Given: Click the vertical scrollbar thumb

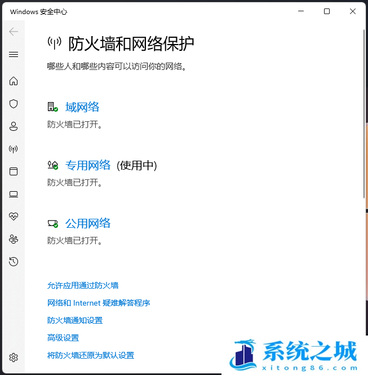Looking at the screenshot, I should pos(364,113).
